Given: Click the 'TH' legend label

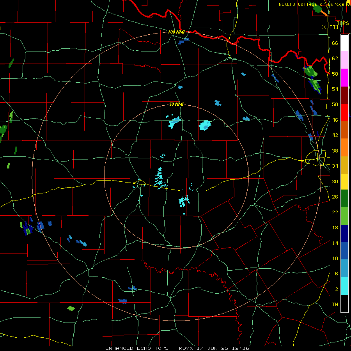Looking at the screenshot, I should tap(335, 304).
